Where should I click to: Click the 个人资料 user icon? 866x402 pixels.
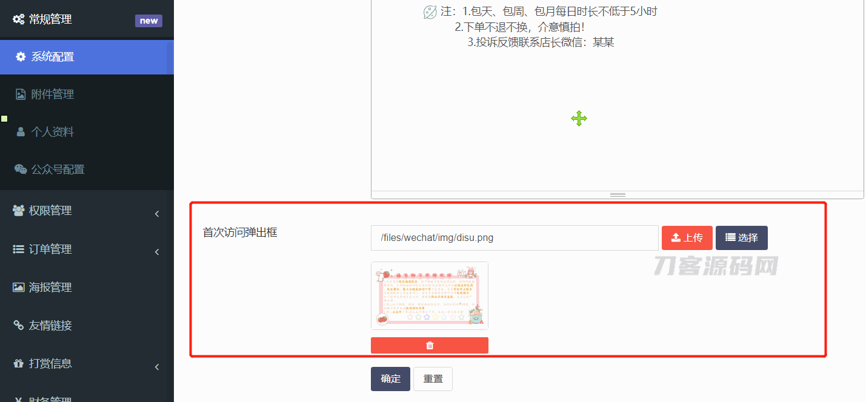pyautogui.click(x=21, y=132)
